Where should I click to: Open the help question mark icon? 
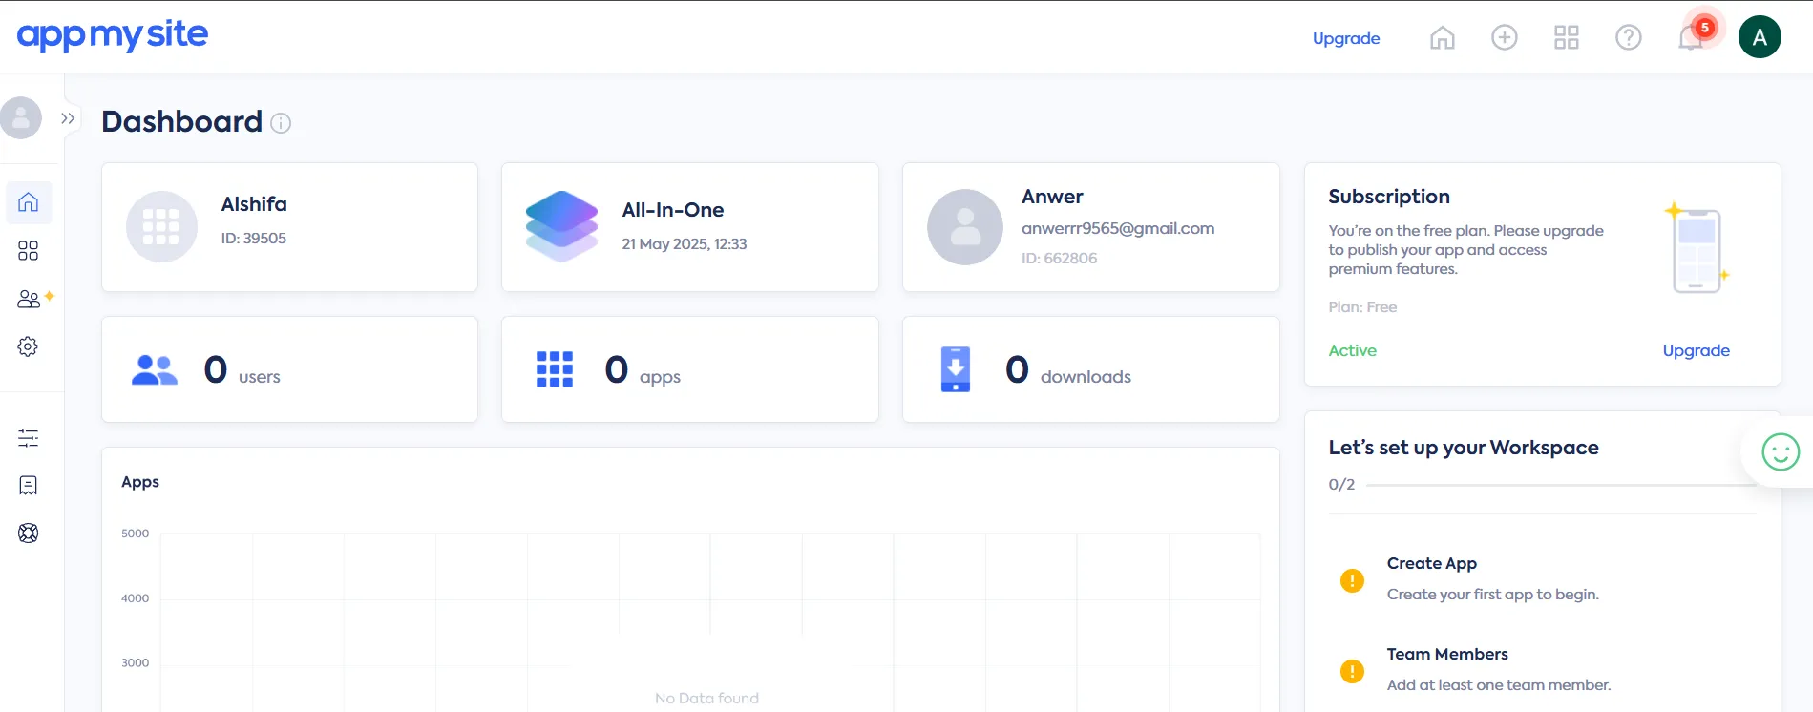point(1628,38)
